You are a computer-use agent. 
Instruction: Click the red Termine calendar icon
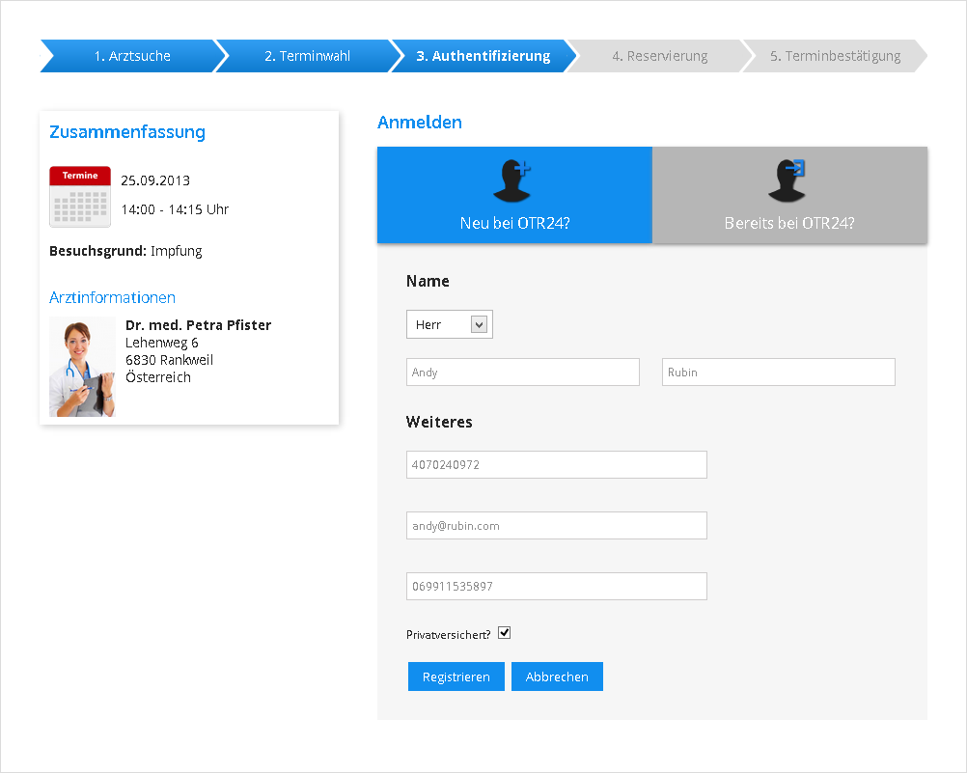click(x=80, y=197)
